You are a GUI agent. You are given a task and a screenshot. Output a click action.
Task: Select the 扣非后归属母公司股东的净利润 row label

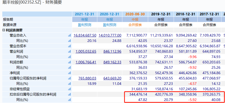(33, 94)
